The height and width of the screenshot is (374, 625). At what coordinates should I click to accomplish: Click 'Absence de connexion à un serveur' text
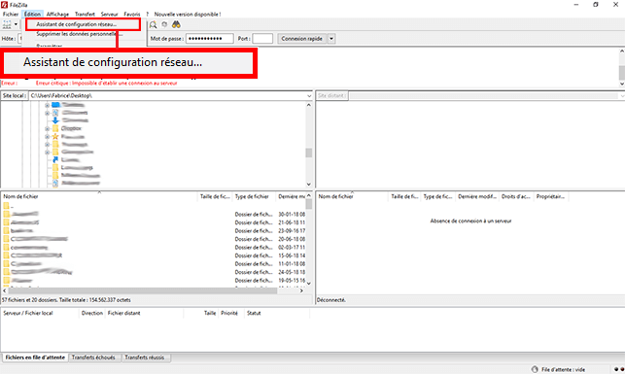coord(470,221)
